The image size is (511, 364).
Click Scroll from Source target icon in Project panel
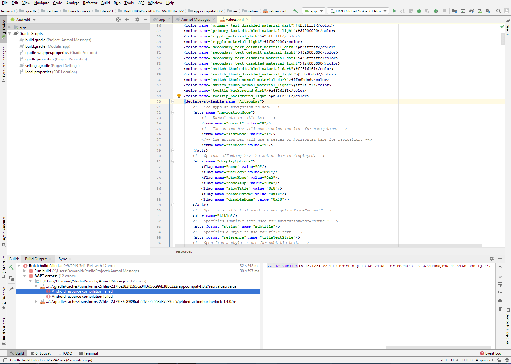tap(118, 20)
